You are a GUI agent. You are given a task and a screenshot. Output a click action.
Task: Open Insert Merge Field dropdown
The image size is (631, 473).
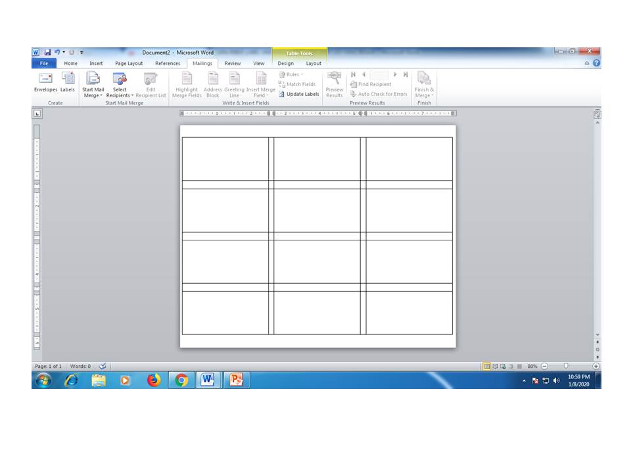(261, 85)
